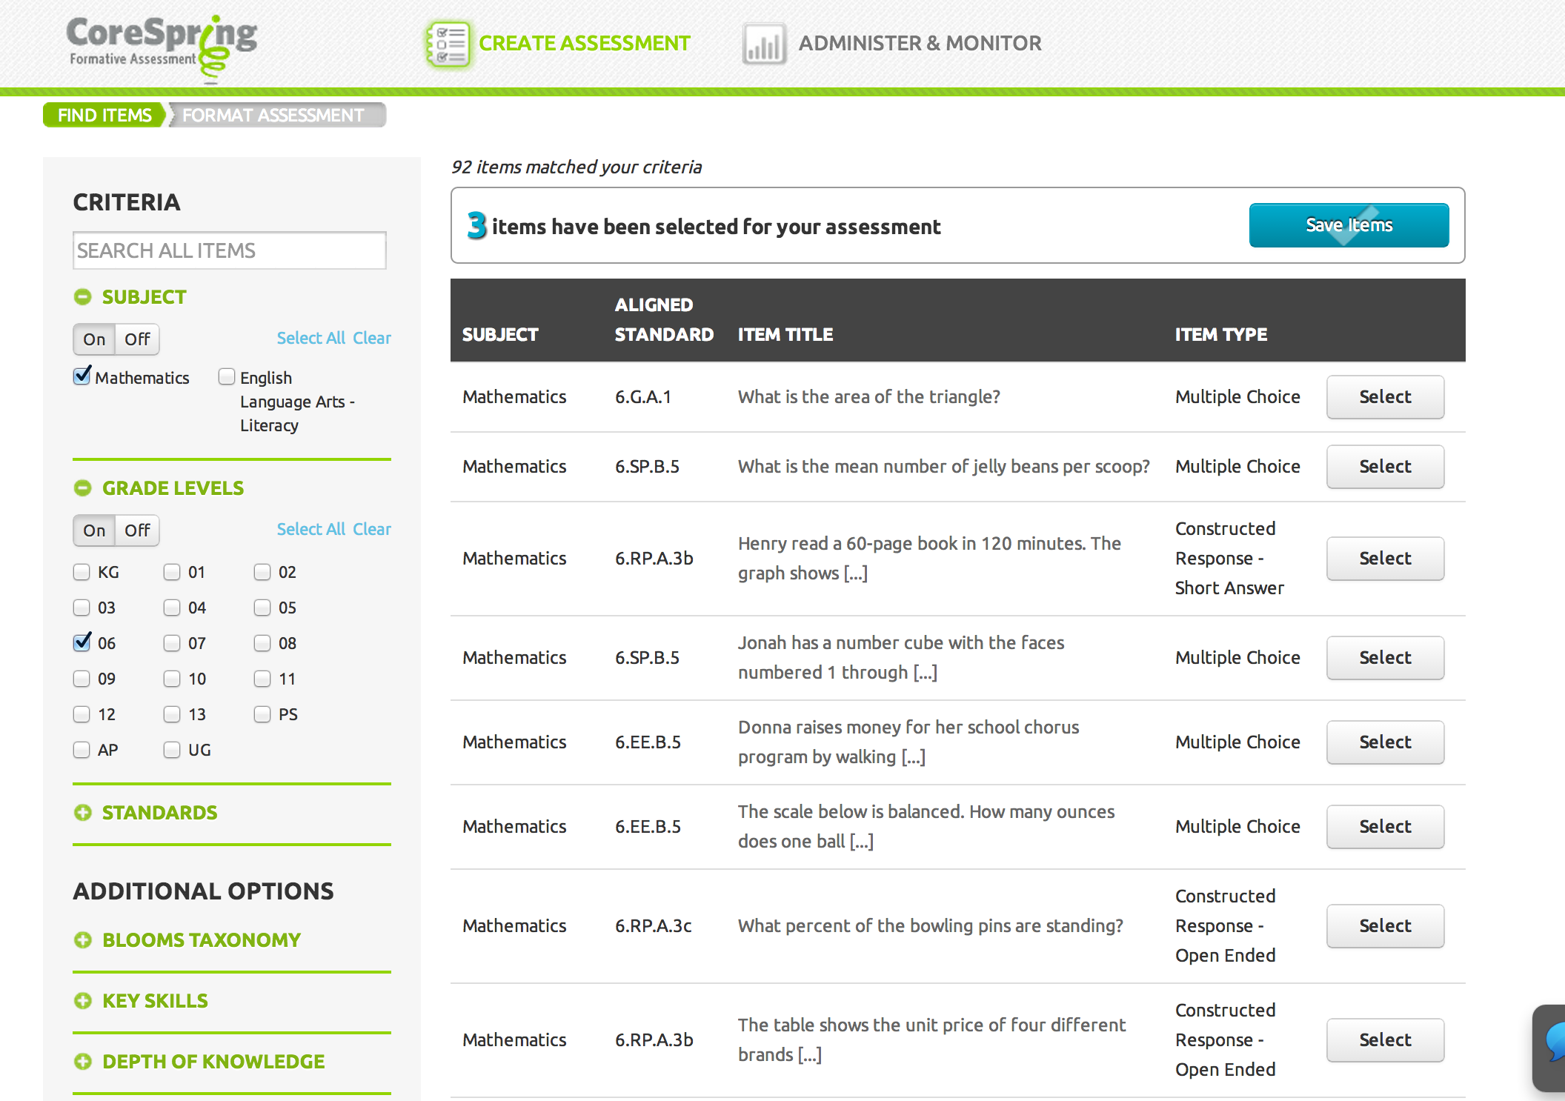Switch Subject filter toggle to Off
Image resolution: width=1565 pixels, height=1101 pixels.
[x=137, y=339]
